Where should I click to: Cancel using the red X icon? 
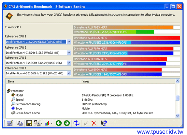(94, 123)
